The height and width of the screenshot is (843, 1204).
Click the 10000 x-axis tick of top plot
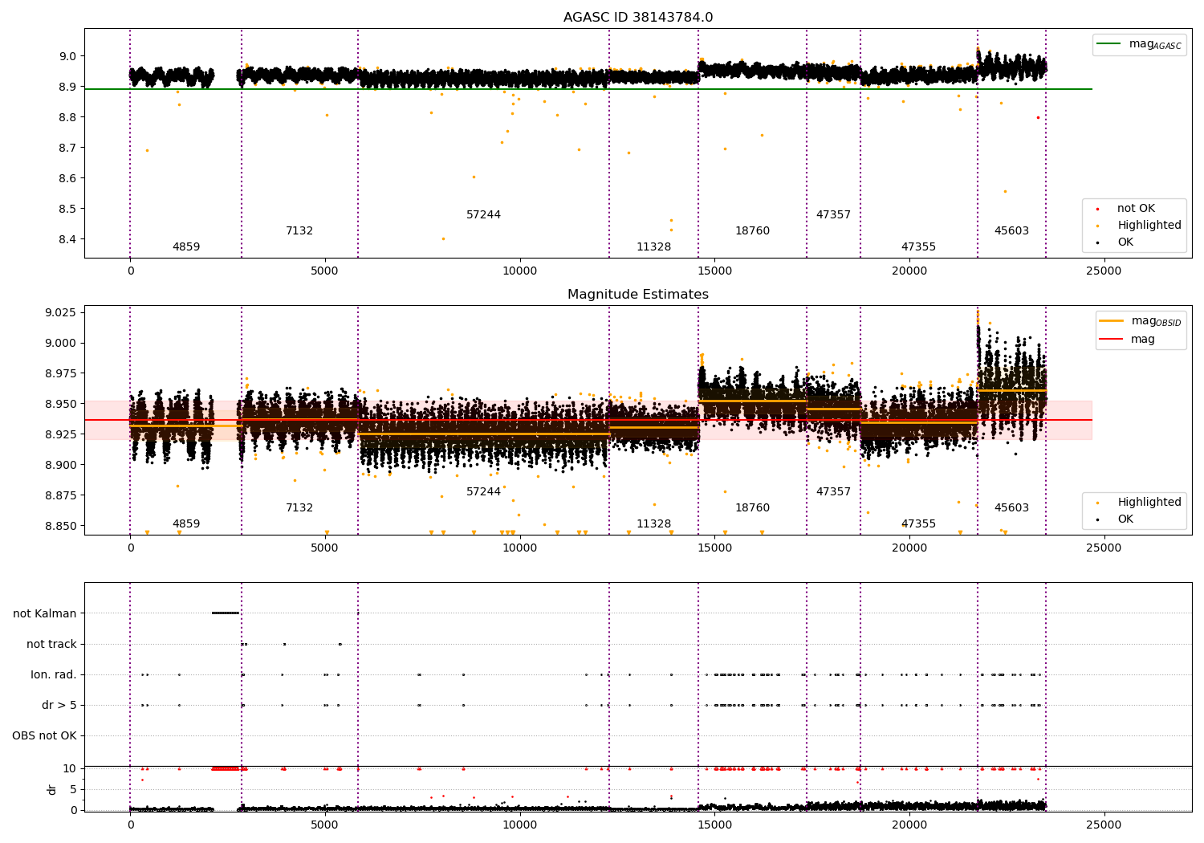pyautogui.click(x=519, y=271)
